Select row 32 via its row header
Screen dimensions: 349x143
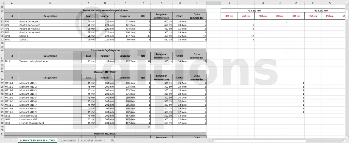click(2, 61)
